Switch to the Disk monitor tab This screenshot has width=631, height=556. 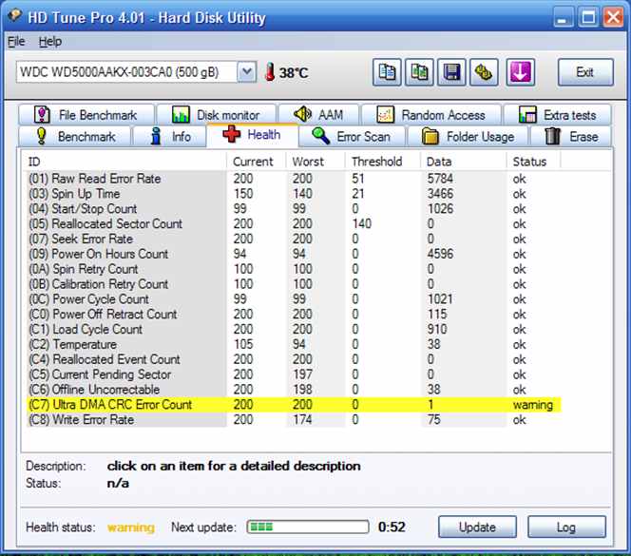tap(216, 115)
